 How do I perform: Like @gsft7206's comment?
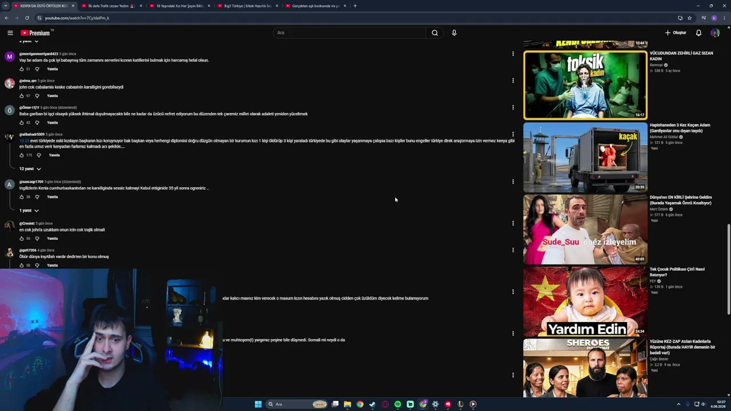22,265
